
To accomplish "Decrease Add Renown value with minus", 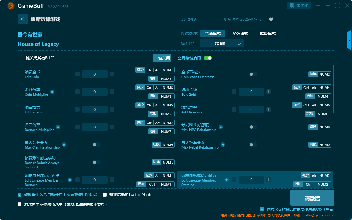I will click(x=234, y=109).
